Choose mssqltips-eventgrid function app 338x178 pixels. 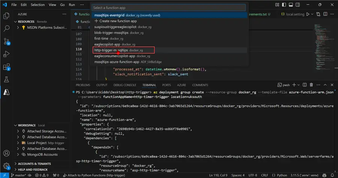coord(169,15)
